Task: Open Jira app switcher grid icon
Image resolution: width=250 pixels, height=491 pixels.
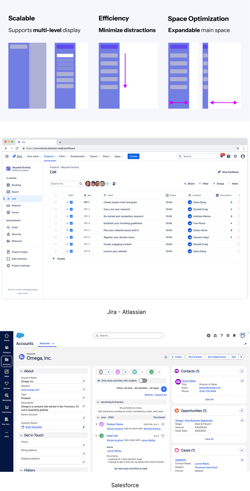Action: 7,156
